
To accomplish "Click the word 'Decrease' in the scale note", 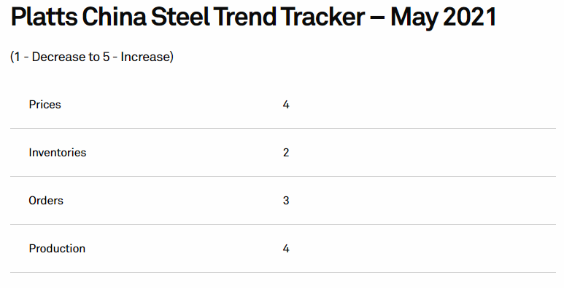I will [57, 57].
